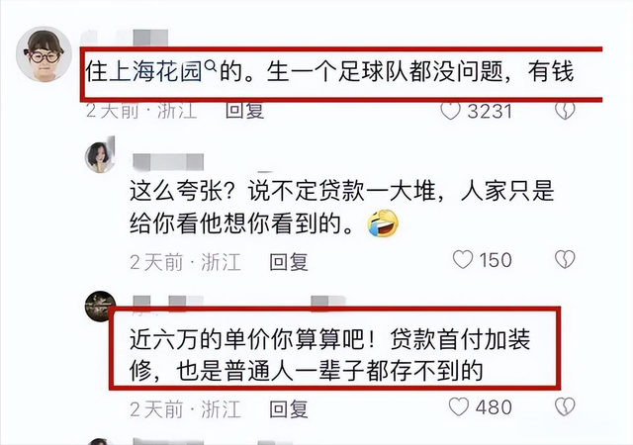Like the reply with 480 likes

459,406
